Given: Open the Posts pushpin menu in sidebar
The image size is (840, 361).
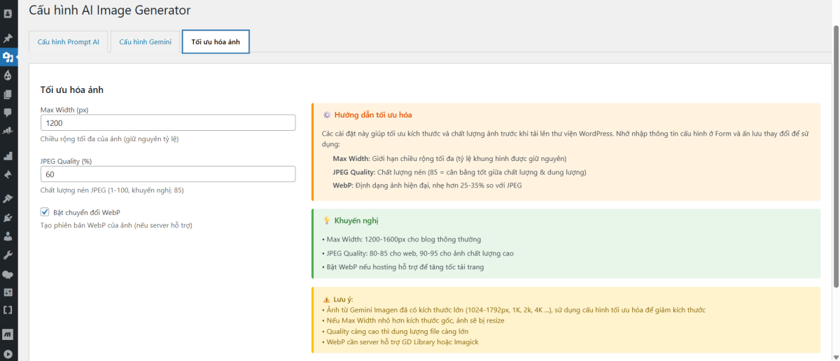Looking at the screenshot, I should (x=8, y=38).
